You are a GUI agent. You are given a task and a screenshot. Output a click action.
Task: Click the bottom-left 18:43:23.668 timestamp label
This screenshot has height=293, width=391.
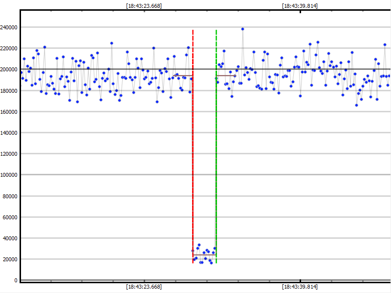[144, 287]
